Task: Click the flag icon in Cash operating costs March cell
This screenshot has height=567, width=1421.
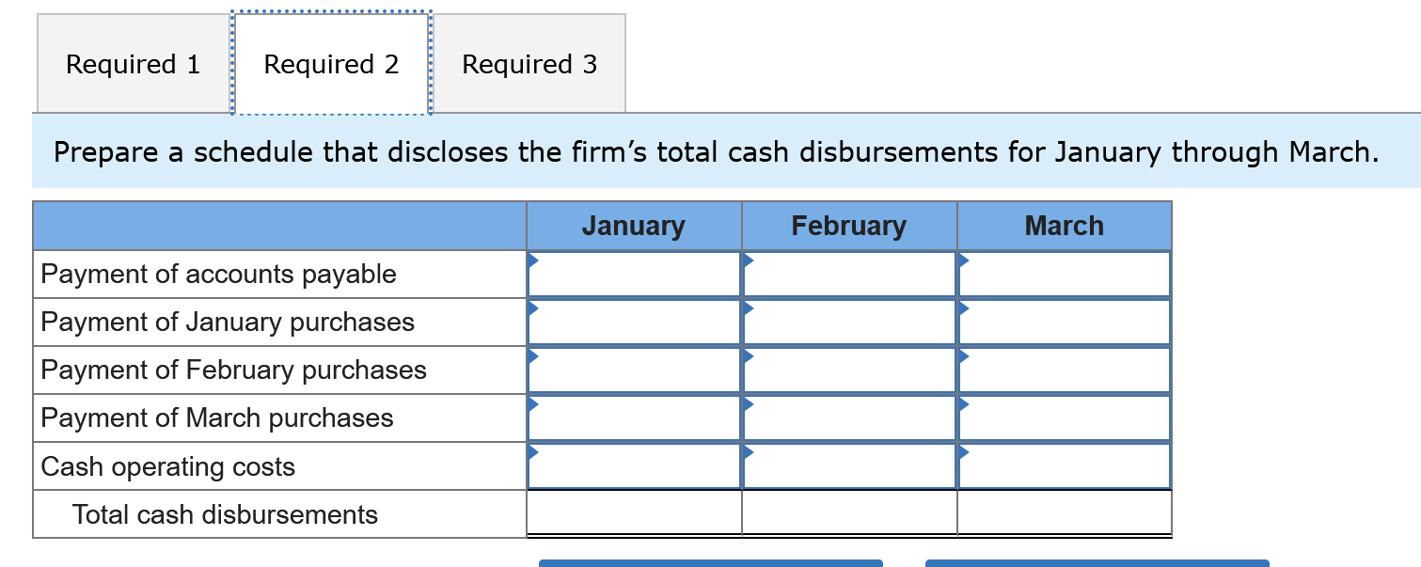Action: [x=962, y=453]
